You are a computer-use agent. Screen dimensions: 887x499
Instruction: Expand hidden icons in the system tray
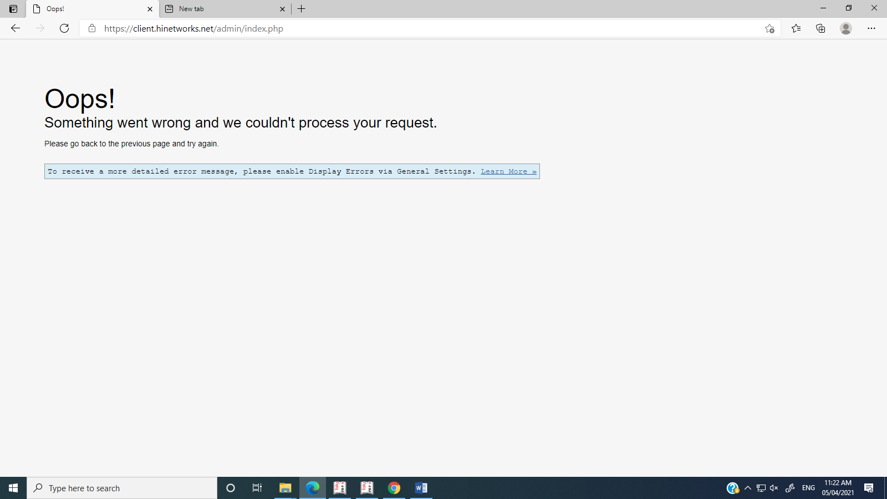tap(748, 488)
